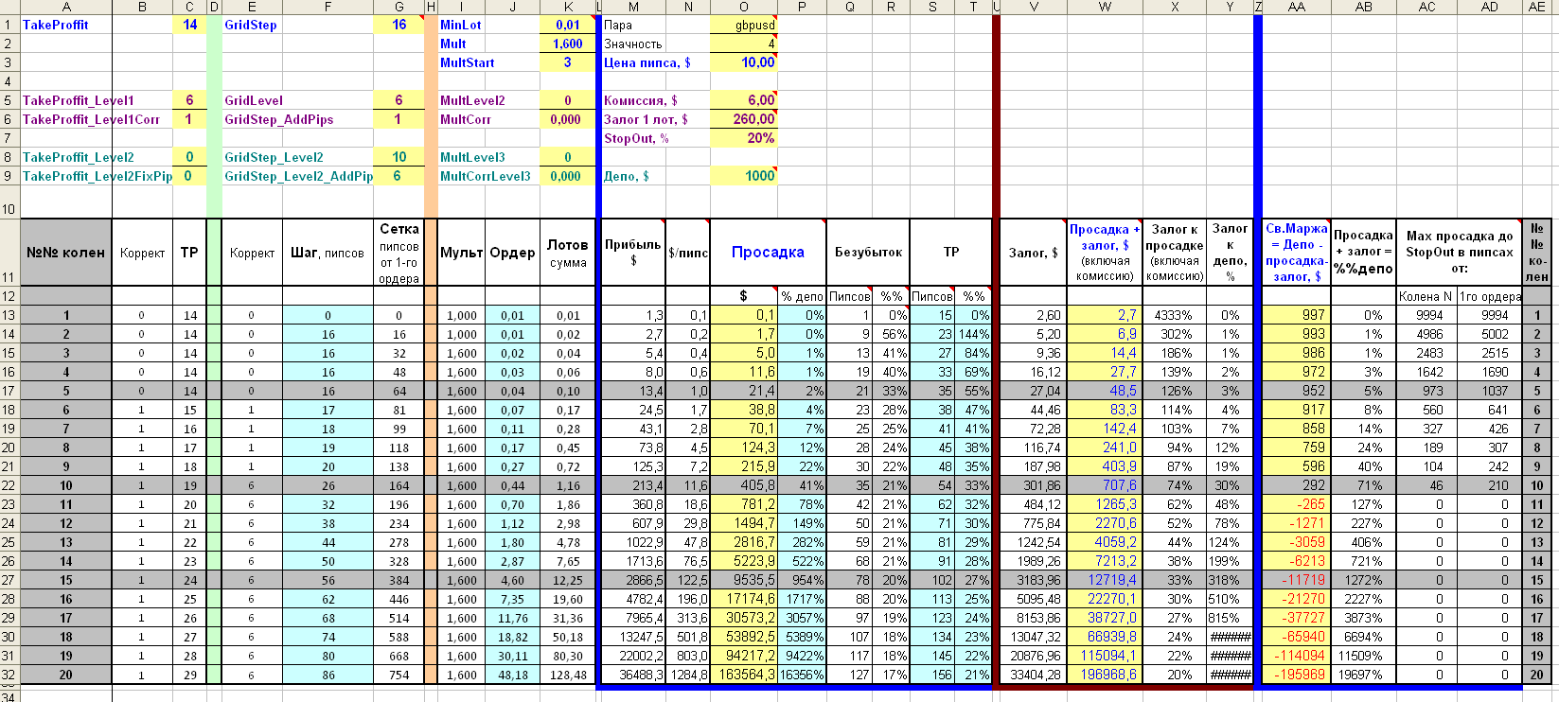Click the GridStep_Level2_AddPip label

click(x=298, y=176)
